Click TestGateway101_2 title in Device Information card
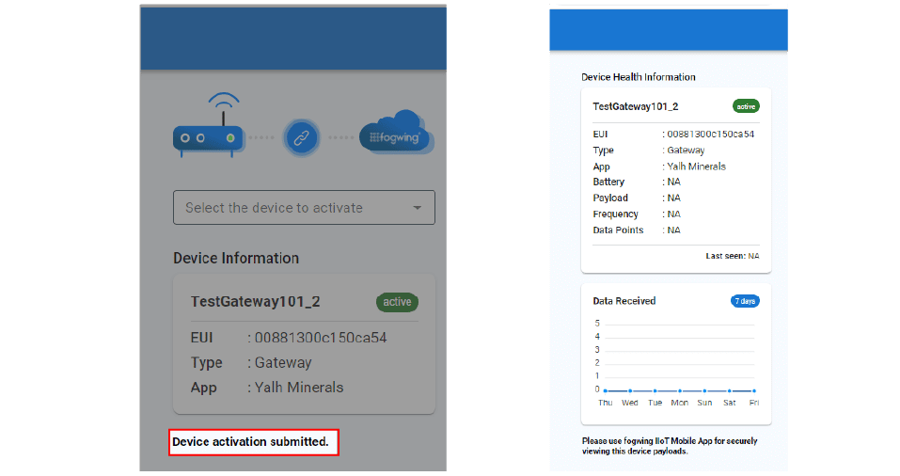 pos(256,301)
